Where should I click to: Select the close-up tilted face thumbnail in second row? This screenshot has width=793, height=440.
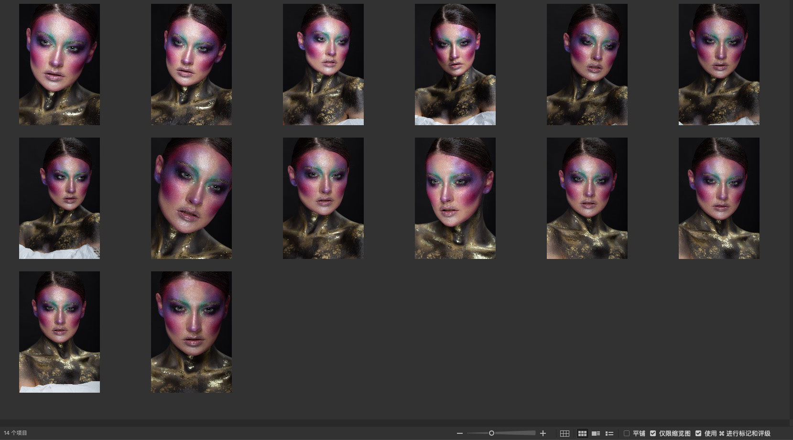click(x=191, y=198)
